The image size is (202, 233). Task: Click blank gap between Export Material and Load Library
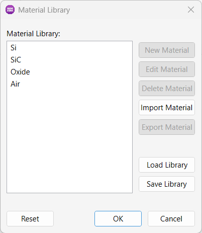tap(167, 146)
